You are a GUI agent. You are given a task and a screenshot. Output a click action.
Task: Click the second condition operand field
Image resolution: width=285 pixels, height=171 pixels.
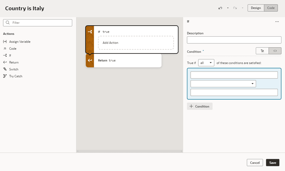coord(234,93)
